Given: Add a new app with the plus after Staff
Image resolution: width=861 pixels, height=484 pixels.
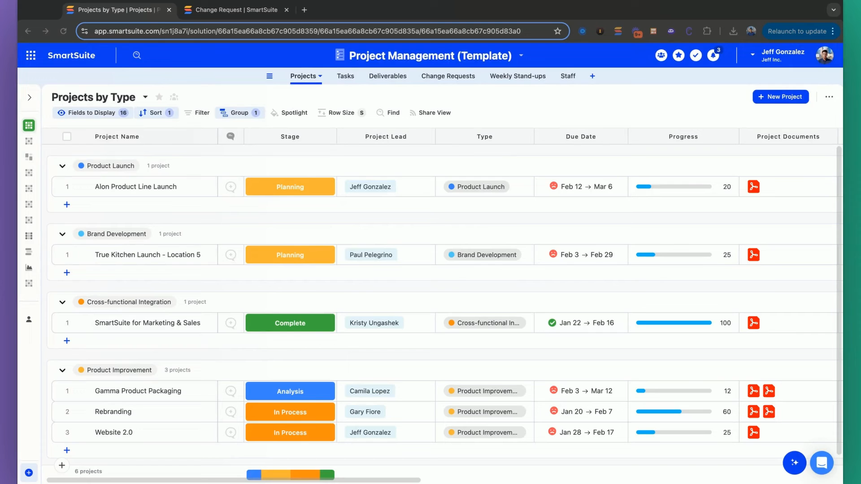Looking at the screenshot, I should click(592, 76).
